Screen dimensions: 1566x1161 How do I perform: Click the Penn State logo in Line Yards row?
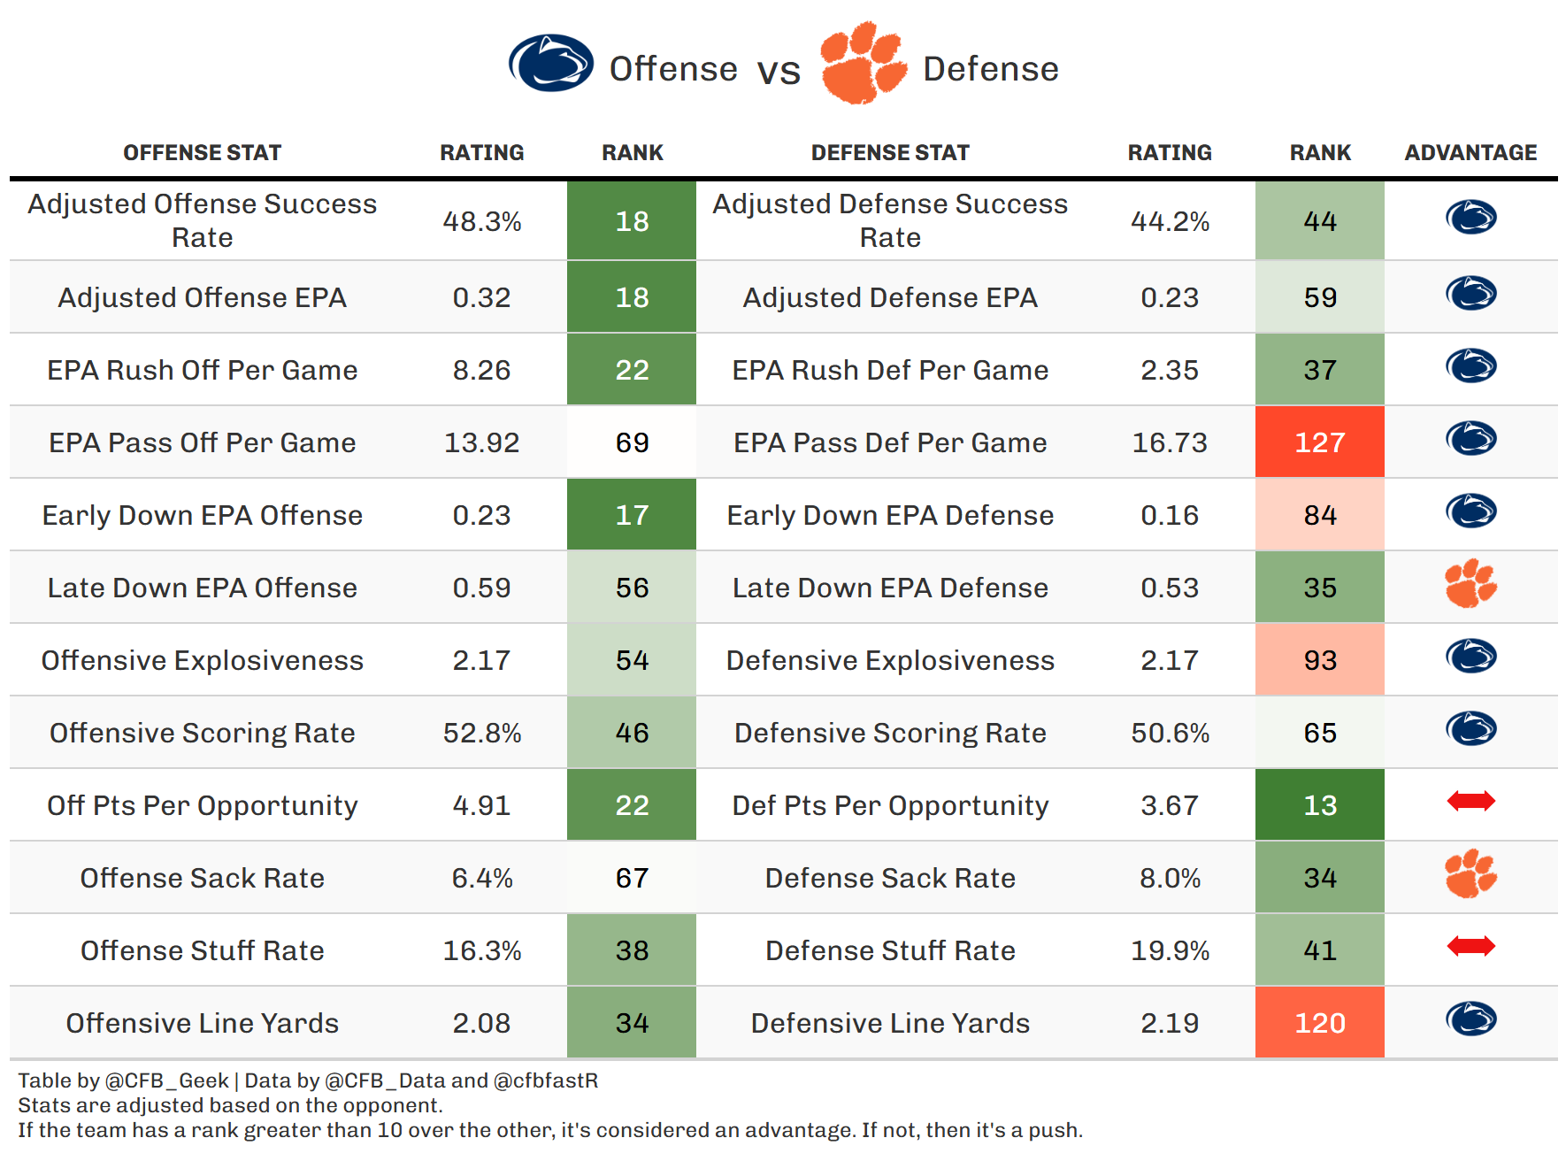[1470, 1019]
